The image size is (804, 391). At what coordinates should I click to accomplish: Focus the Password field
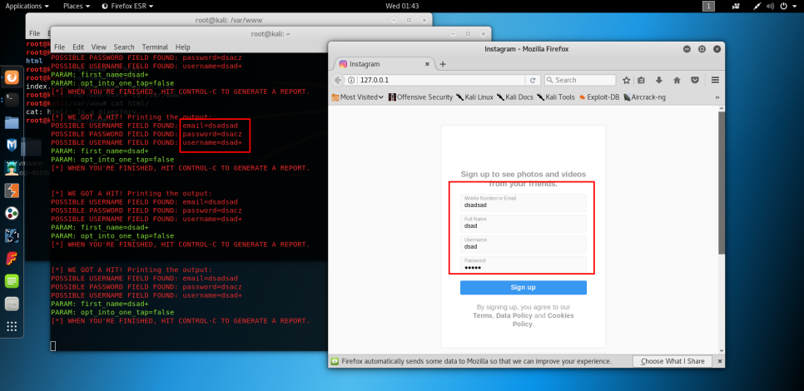523,265
